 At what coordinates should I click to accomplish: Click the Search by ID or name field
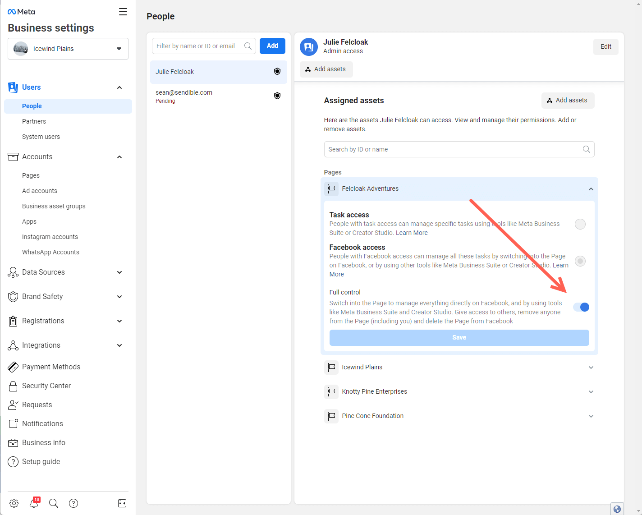[459, 149]
